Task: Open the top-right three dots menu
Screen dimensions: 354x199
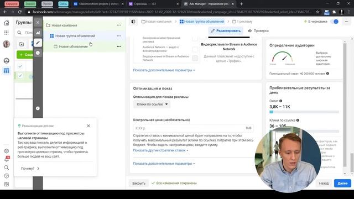Action: [347, 22]
